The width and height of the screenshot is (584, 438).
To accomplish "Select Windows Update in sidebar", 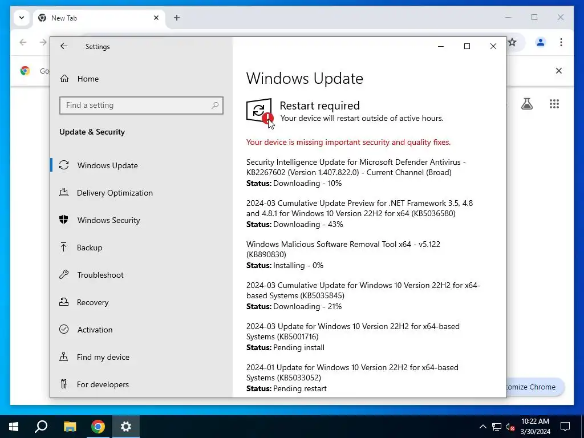I will point(108,165).
